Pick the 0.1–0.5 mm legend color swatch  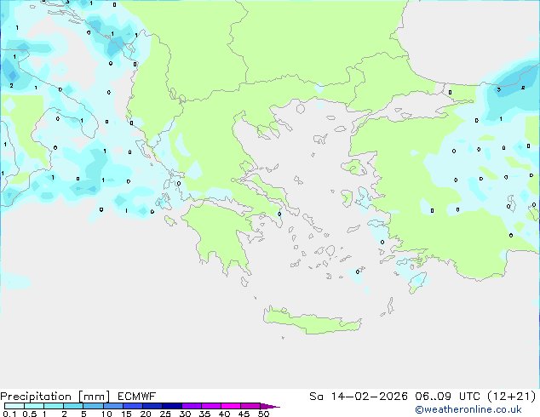[x=14, y=406]
